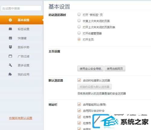
Task: Click the mouse icon beside 鼠标手势
Action: coord(10,47)
